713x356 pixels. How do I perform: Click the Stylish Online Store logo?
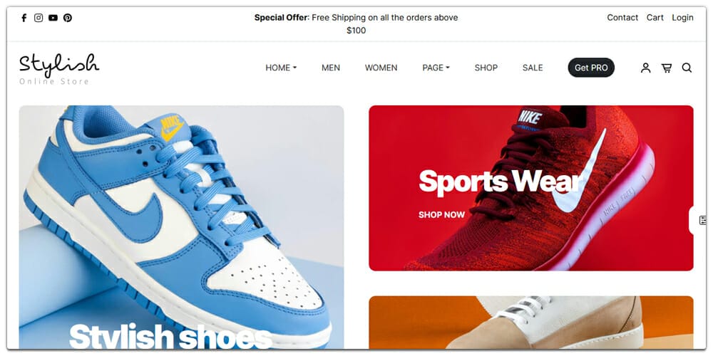click(x=59, y=69)
